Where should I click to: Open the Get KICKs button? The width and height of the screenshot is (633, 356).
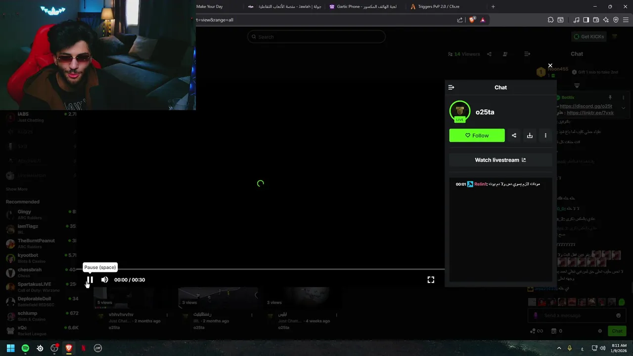click(x=589, y=37)
